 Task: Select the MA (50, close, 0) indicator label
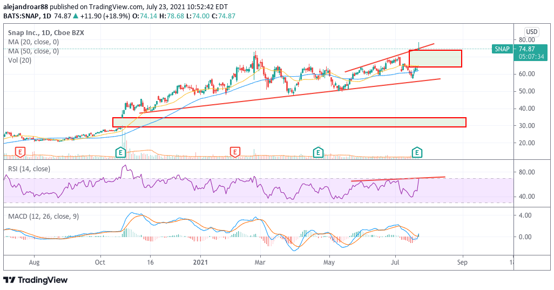click(33, 51)
